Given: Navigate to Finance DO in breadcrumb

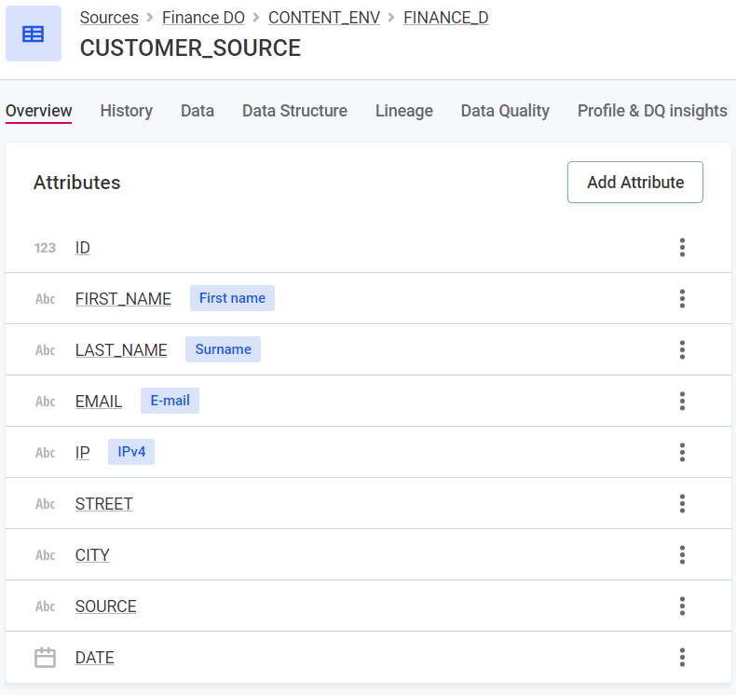Looking at the screenshot, I should [203, 18].
